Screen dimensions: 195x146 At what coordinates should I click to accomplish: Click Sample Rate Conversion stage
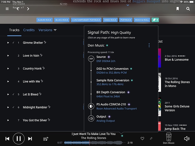113,80
